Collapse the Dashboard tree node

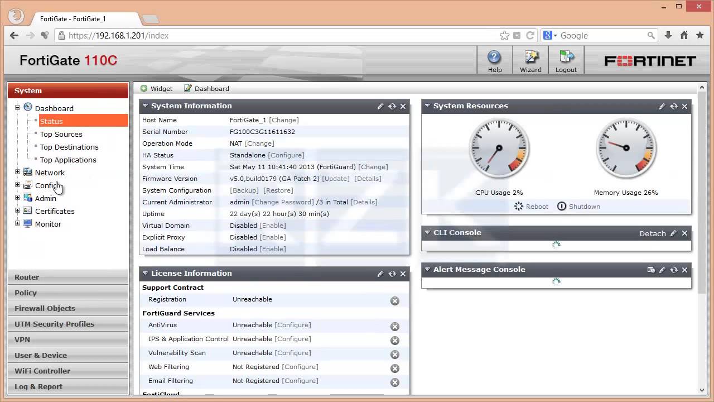click(17, 108)
